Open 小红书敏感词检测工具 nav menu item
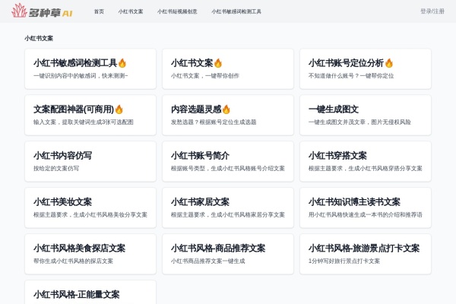 point(236,11)
